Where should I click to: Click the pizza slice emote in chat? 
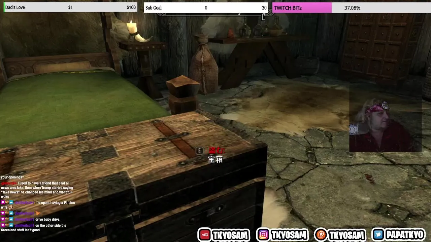pyautogui.click(x=37, y=213)
